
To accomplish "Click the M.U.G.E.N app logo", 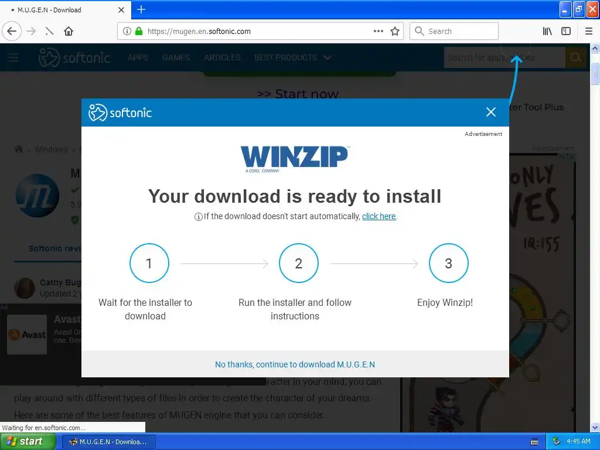I will click(37, 196).
